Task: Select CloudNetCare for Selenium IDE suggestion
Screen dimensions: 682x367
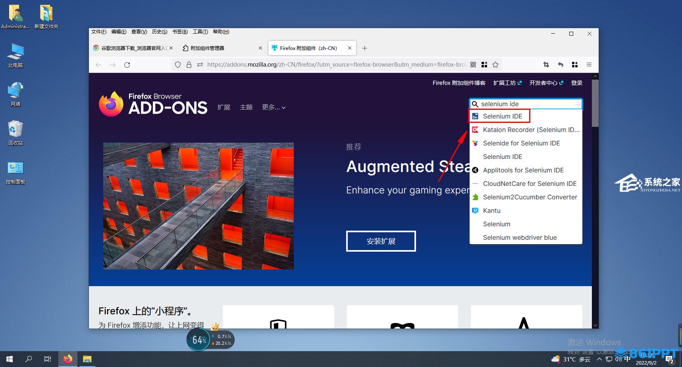Action: (526, 183)
